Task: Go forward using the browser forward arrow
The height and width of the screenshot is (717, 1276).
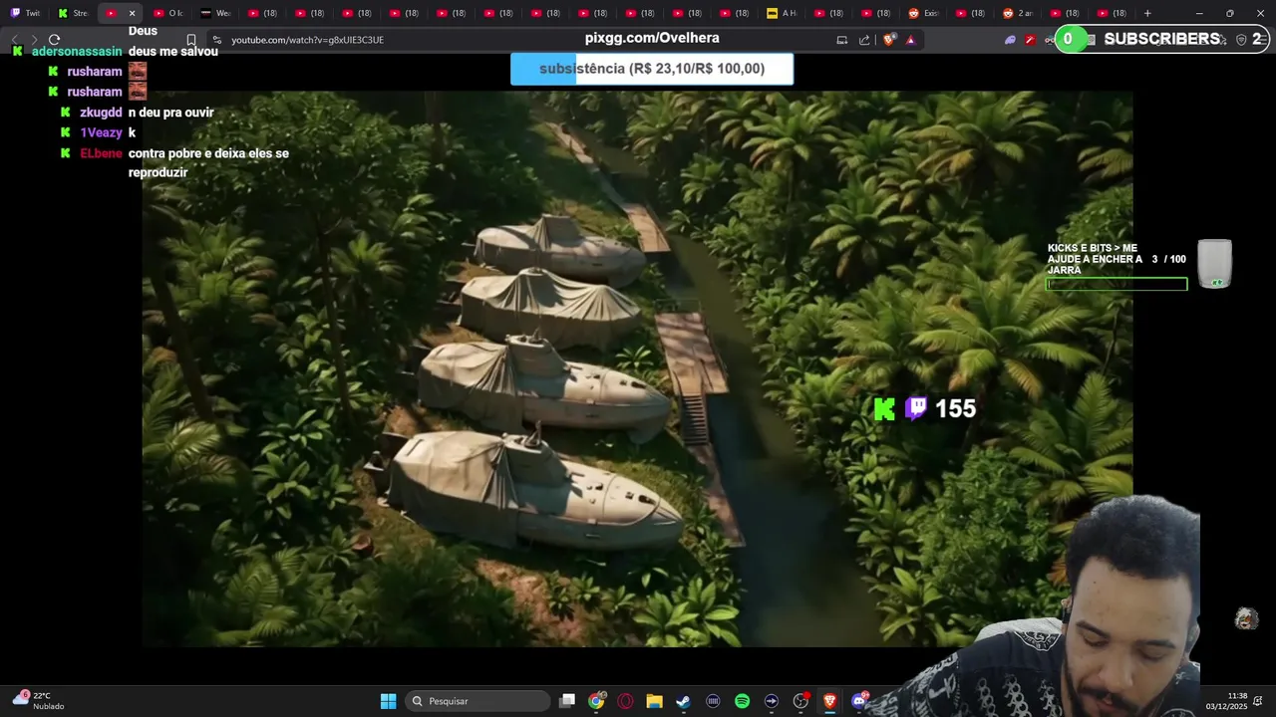Action: coord(34,40)
